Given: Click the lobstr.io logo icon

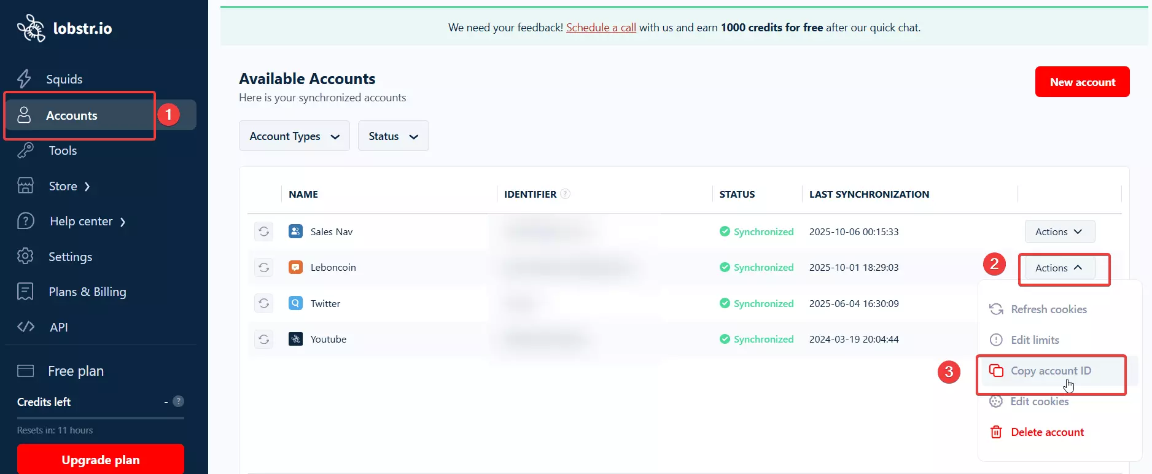Looking at the screenshot, I should tap(31, 28).
